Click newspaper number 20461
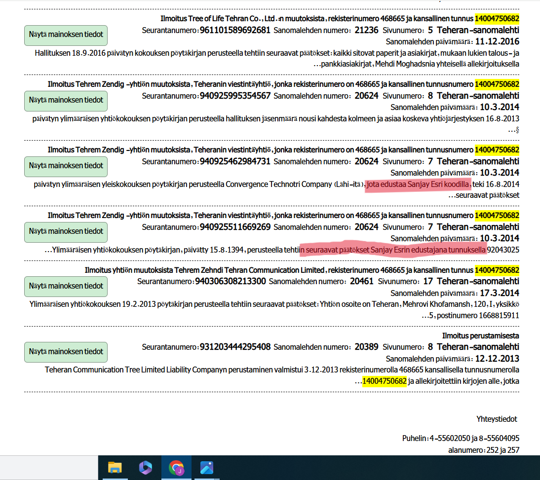This screenshot has height=480, width=540. tap(362, 282)
